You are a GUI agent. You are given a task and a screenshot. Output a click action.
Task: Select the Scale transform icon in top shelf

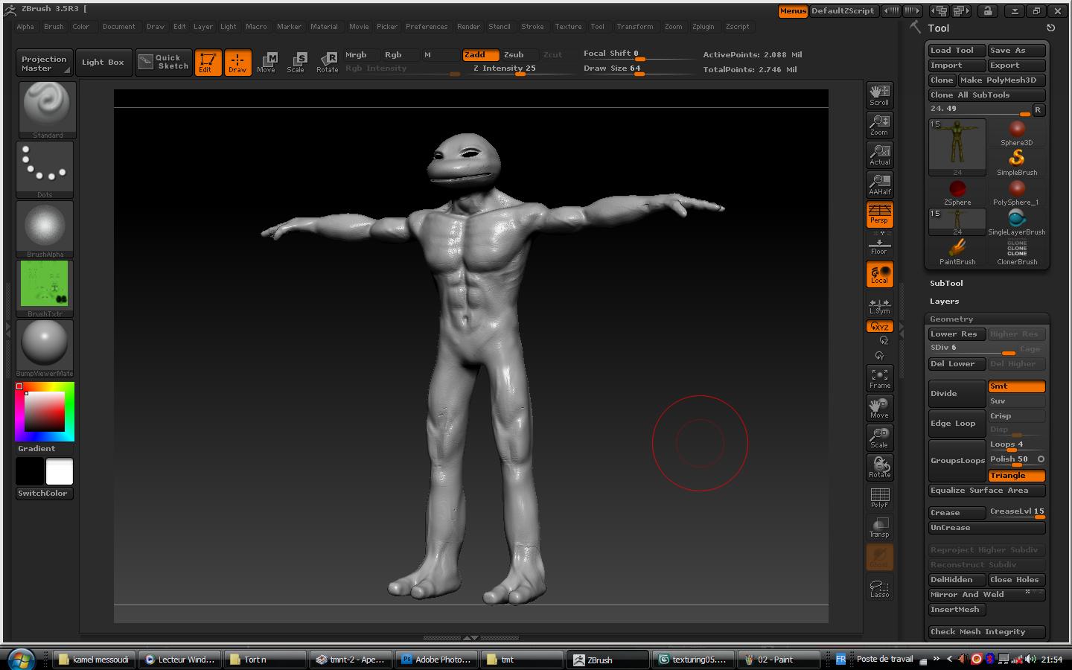pyautogui.click(x=296, y=63)
